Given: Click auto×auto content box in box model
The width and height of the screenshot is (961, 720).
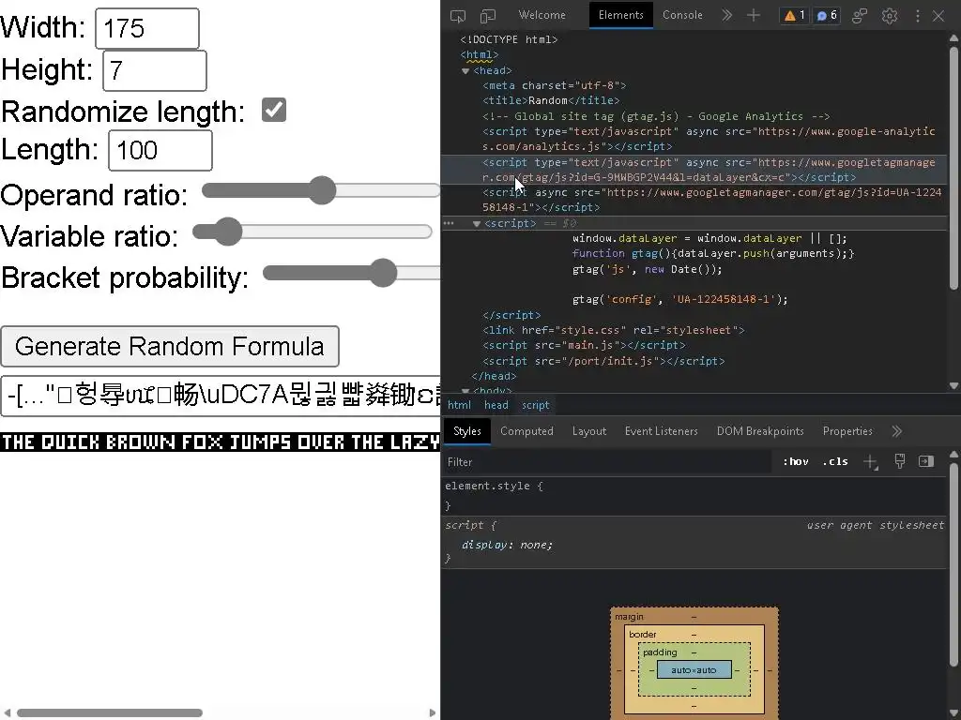Looking at the screenshot, I should click(694, 669).
